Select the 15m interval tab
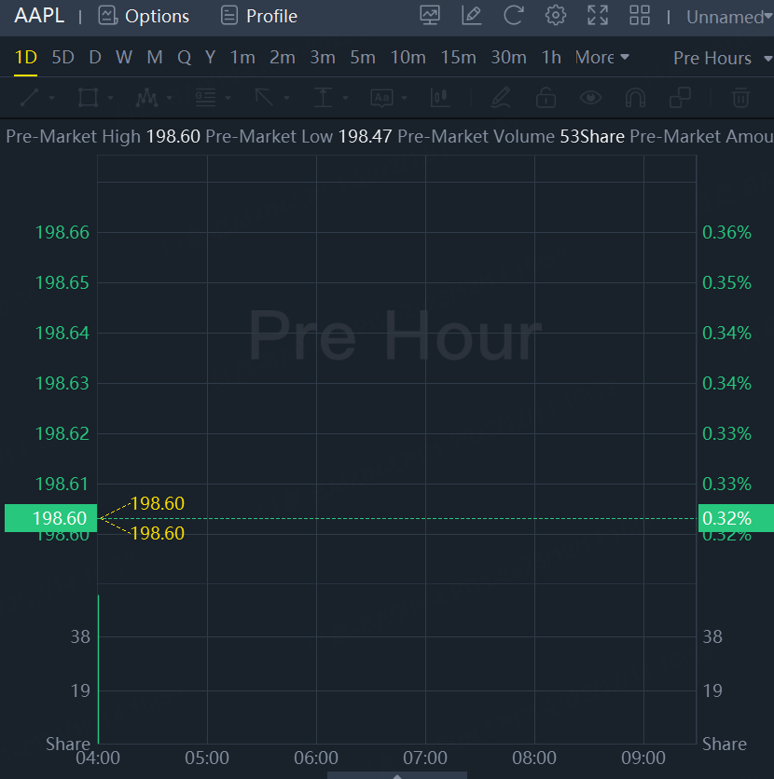 coord(458,58)
